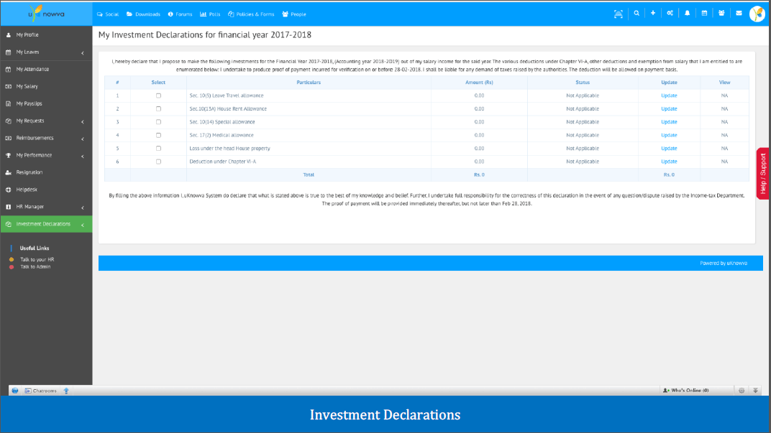The image size is (771, 433).
Task: Select checkbox for Deduction under Chapter VI-A
Action: 158,162
